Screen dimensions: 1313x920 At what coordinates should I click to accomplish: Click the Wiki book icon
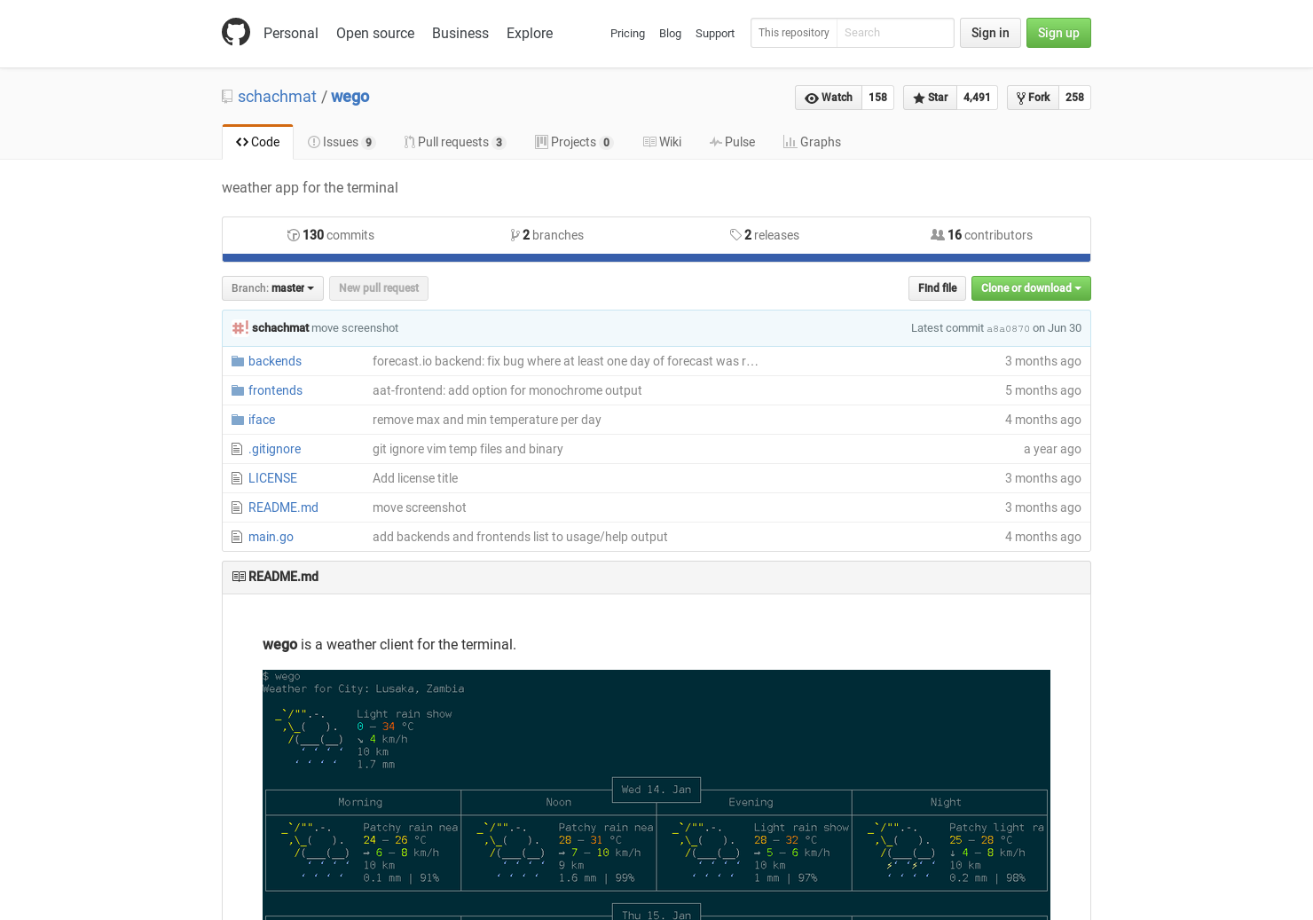click(649, 142)
